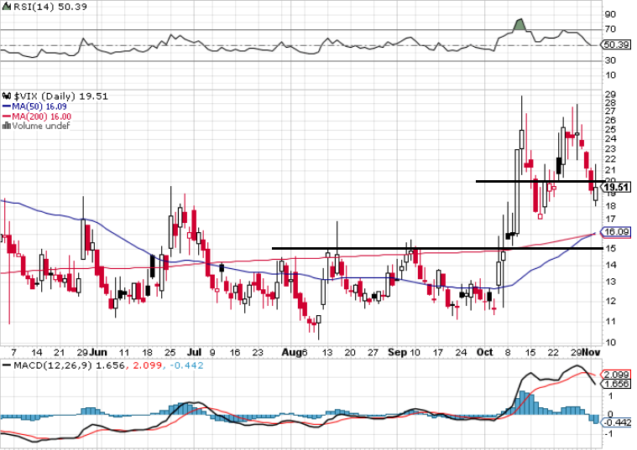Click the Volume legend bar icon
The width and height of the screenshot is (637, 450).
point(5,127)
